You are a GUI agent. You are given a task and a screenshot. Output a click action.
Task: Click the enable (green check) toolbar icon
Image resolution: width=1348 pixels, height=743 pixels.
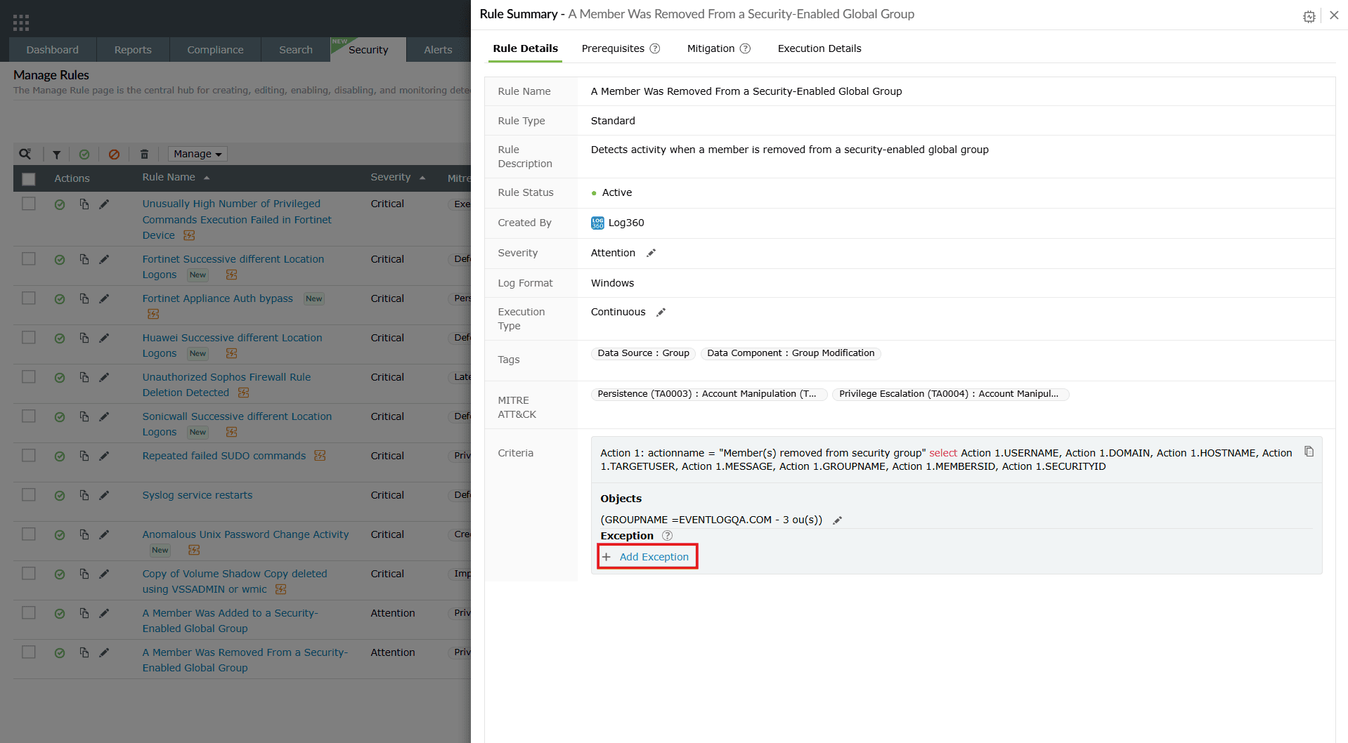(84, 154)
